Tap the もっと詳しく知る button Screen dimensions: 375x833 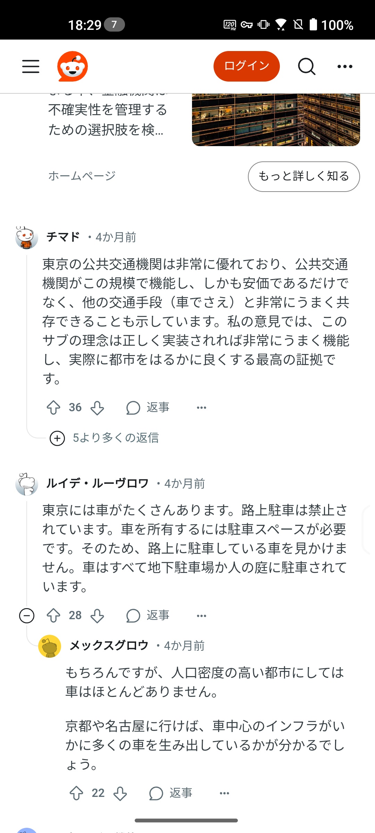tap(303, 176)
